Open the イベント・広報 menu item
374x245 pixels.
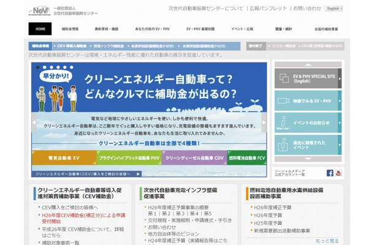tap(242, 29)
